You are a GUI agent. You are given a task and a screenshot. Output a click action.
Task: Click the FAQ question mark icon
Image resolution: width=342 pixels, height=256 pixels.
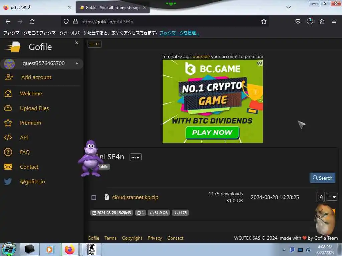coord(8,152)
